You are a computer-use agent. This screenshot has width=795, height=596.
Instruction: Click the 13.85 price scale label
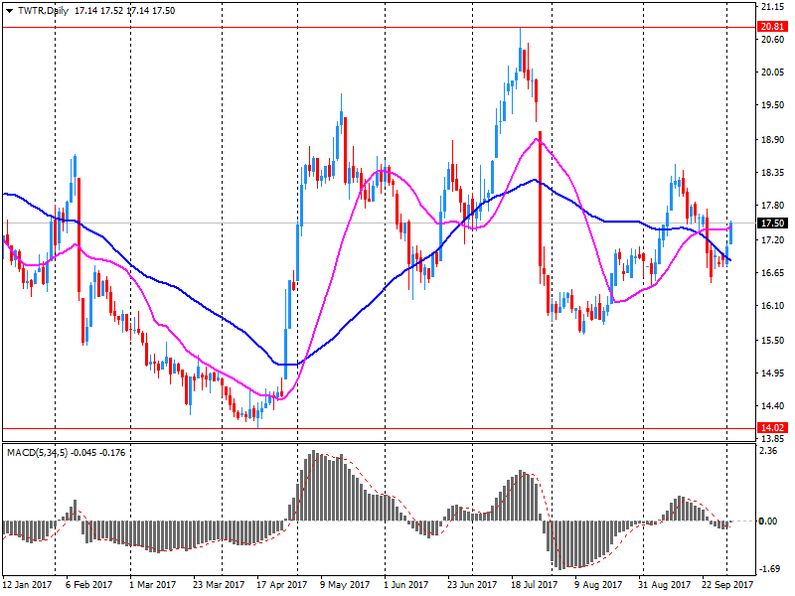click(773, 438)
